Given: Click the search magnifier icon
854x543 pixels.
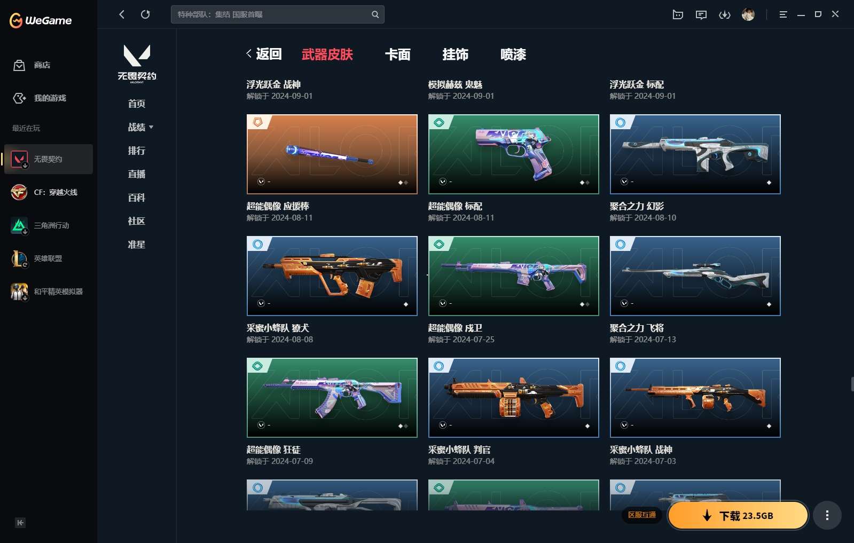Looking at the screenshot, I should pyautogui.click(x=375, y=14).
